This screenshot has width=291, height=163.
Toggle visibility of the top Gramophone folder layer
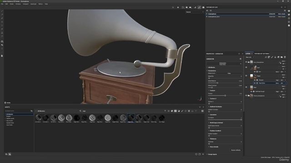coord(246,62)
